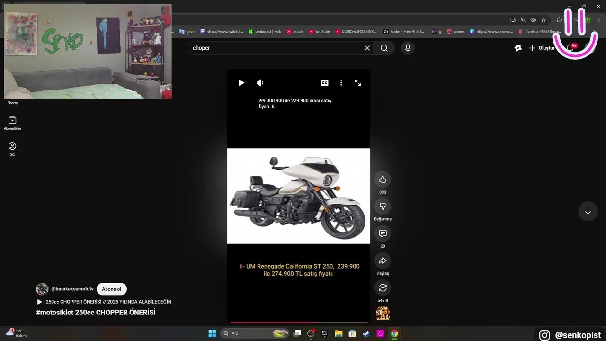Share the short via Paylaş
The image size is (606, 341).
(x=383, y=260)
